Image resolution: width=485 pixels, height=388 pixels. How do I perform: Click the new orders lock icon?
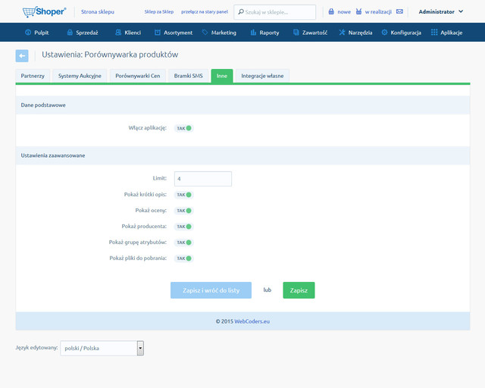331,12
